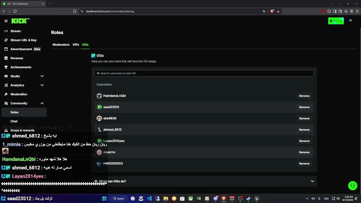The width and height of the screenshot is (361, 203).
Task: Remove saad23512 from OGs
Action: pos(304,107)
